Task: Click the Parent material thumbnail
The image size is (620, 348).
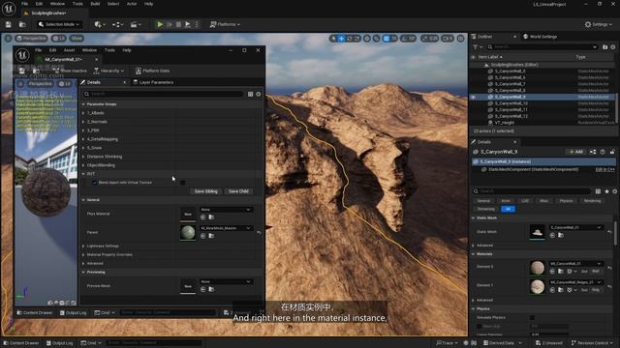Action: [x=188, y=232]
